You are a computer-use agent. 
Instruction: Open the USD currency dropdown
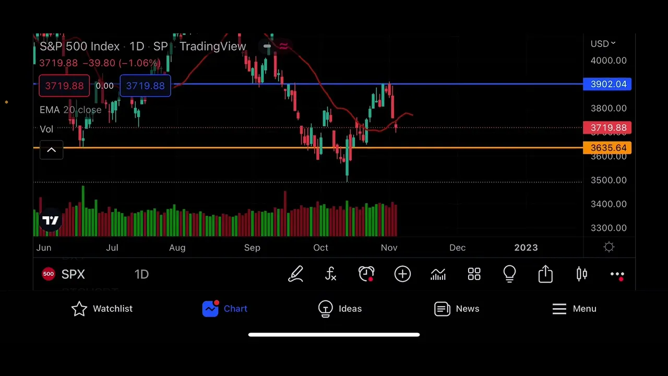(x=603, y=43)
